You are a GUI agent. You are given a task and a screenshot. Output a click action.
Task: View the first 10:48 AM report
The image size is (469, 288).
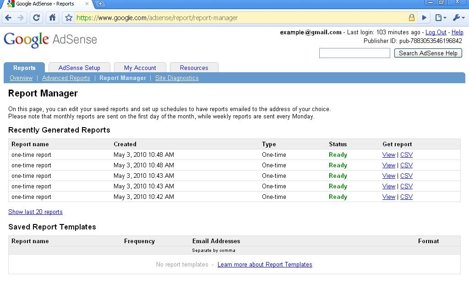click(388, 155)
